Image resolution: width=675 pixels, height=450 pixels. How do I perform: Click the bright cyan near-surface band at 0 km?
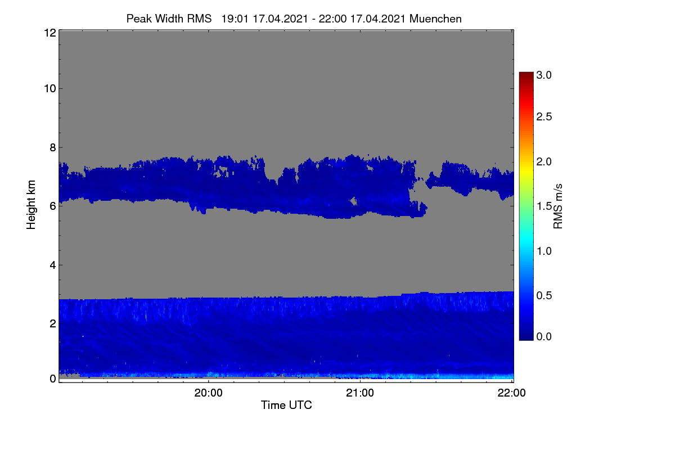click(x=286, y=375)
